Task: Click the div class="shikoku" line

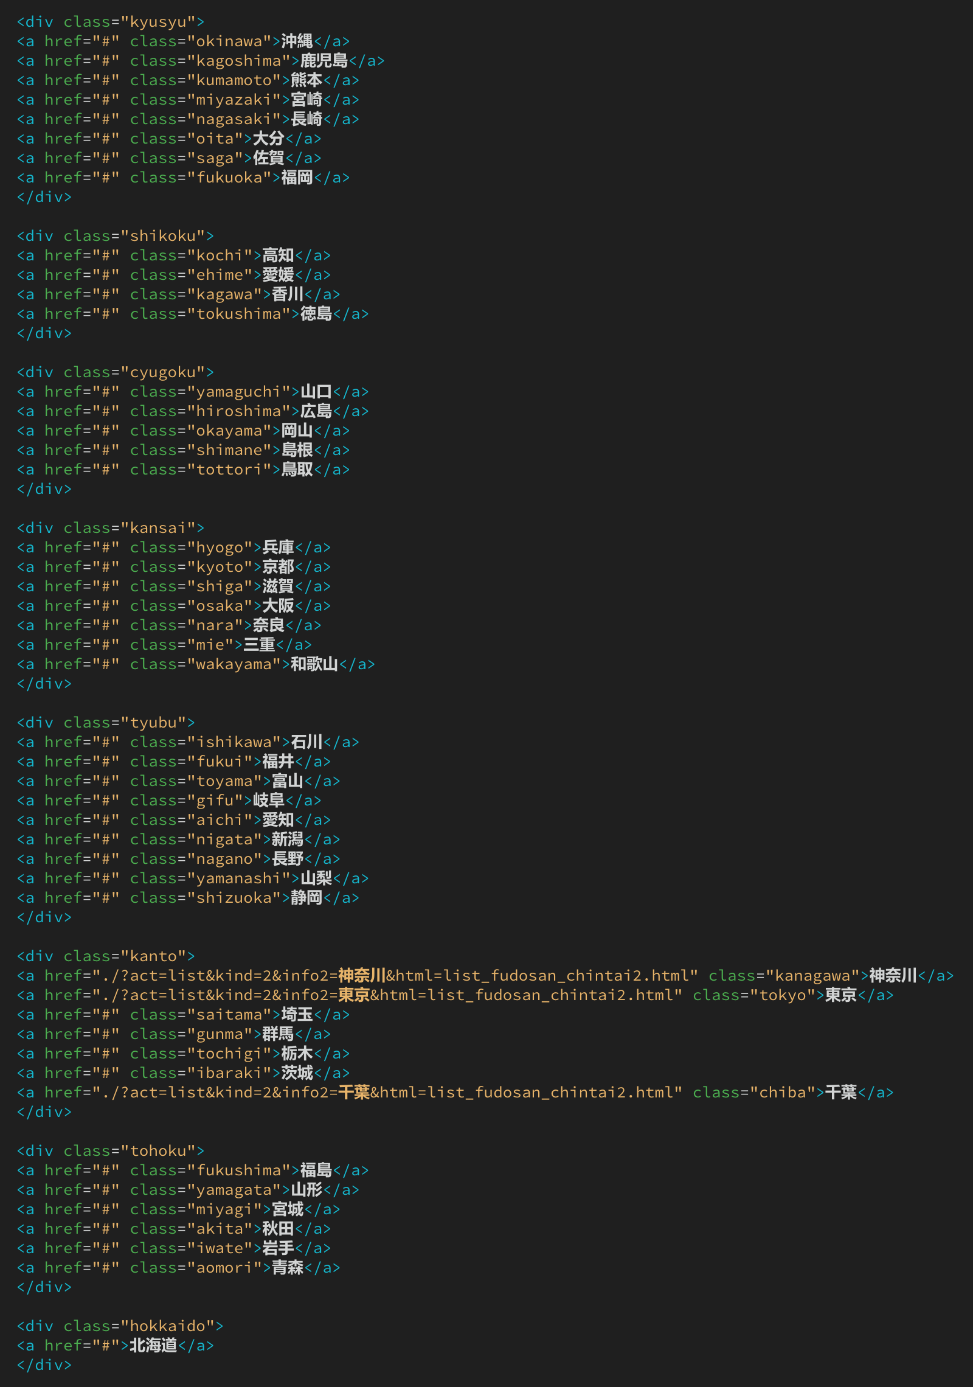Action: point(116,236)
